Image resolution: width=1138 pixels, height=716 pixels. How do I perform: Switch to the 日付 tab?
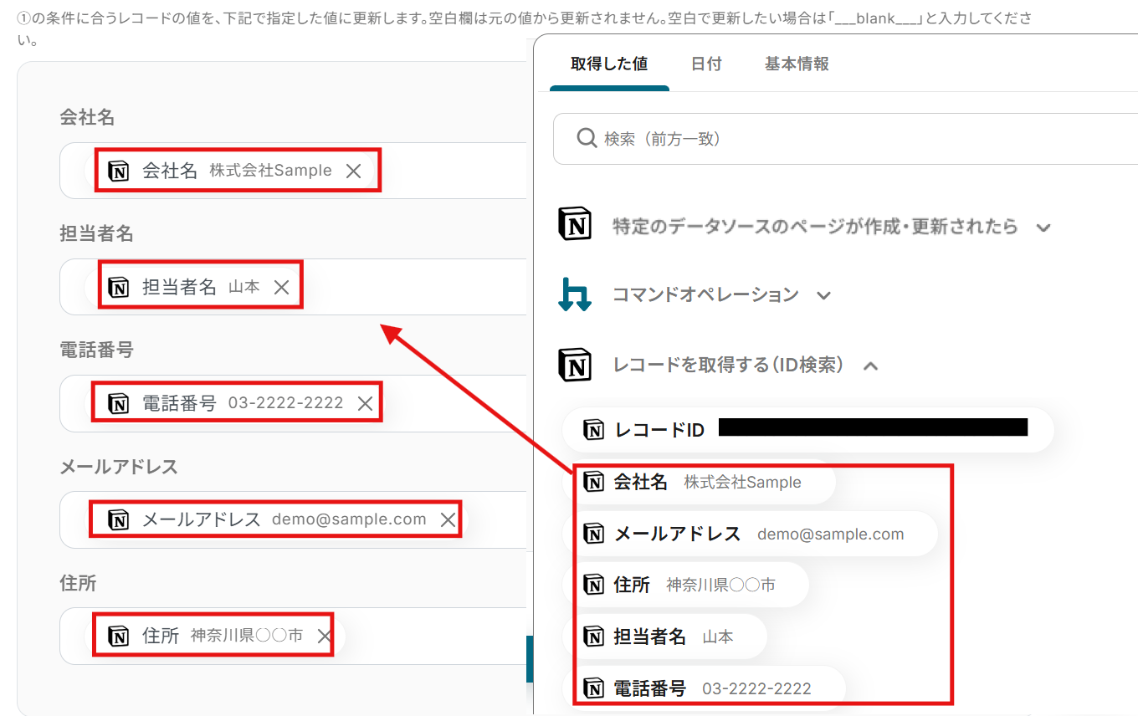(706, 64)
